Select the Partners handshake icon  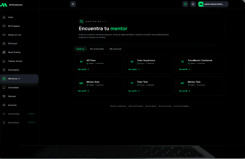coord(4,96)
